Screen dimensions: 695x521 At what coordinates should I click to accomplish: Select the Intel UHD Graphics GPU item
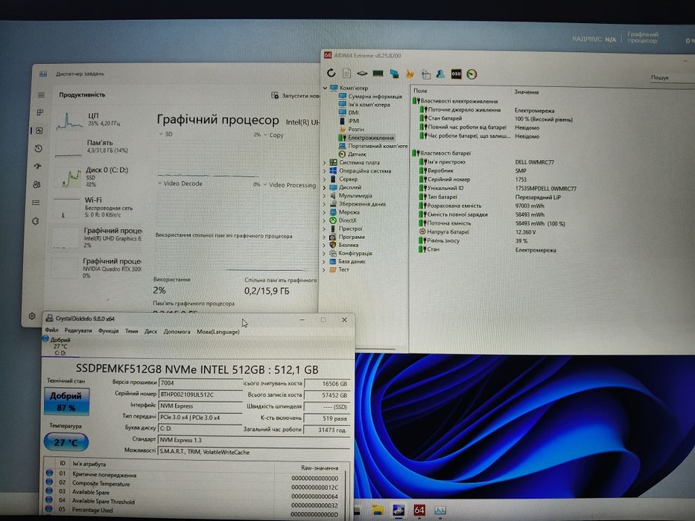click(97, 237)
